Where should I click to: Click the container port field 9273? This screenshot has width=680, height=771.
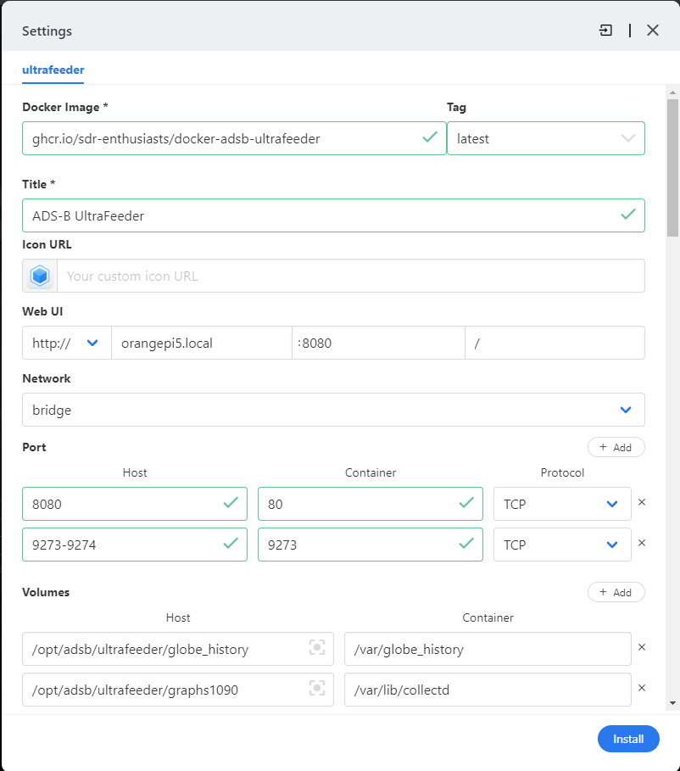pos(371,545)
